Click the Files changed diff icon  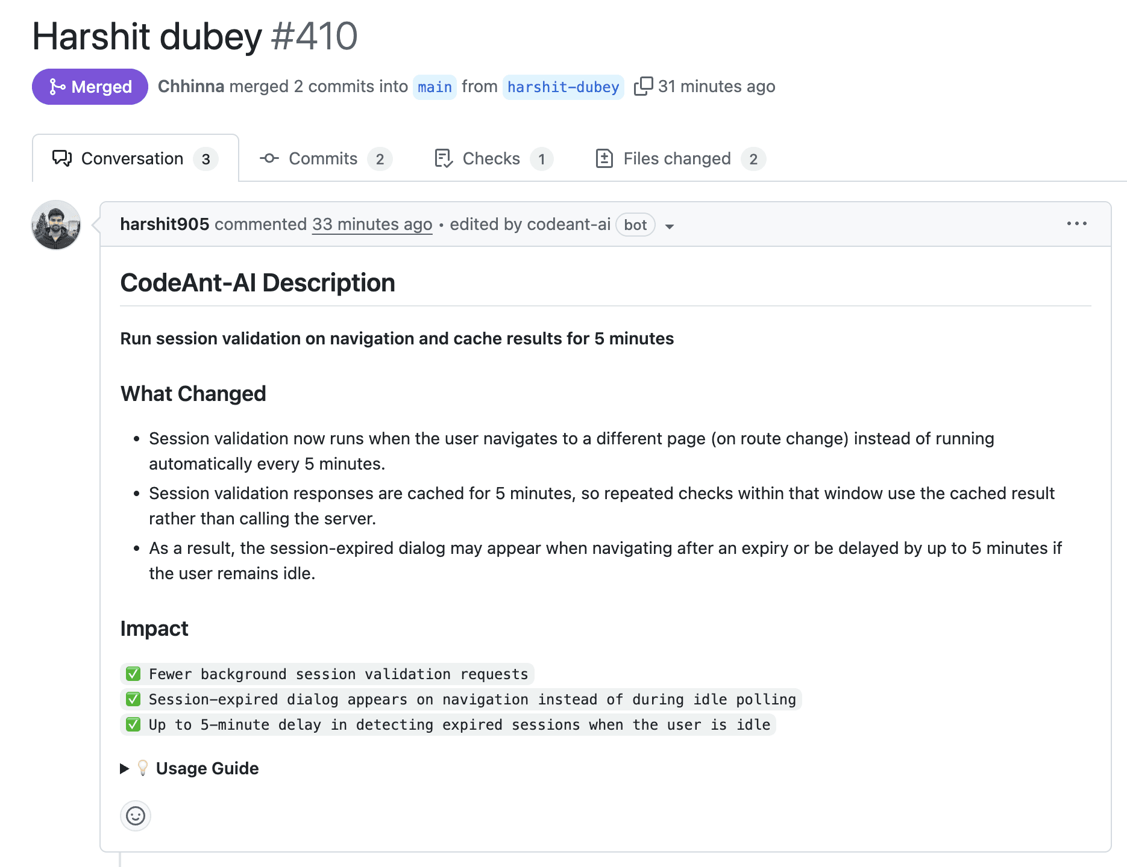tap(604, 158)
